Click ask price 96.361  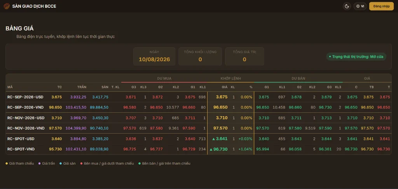click(x=325, y=149)
